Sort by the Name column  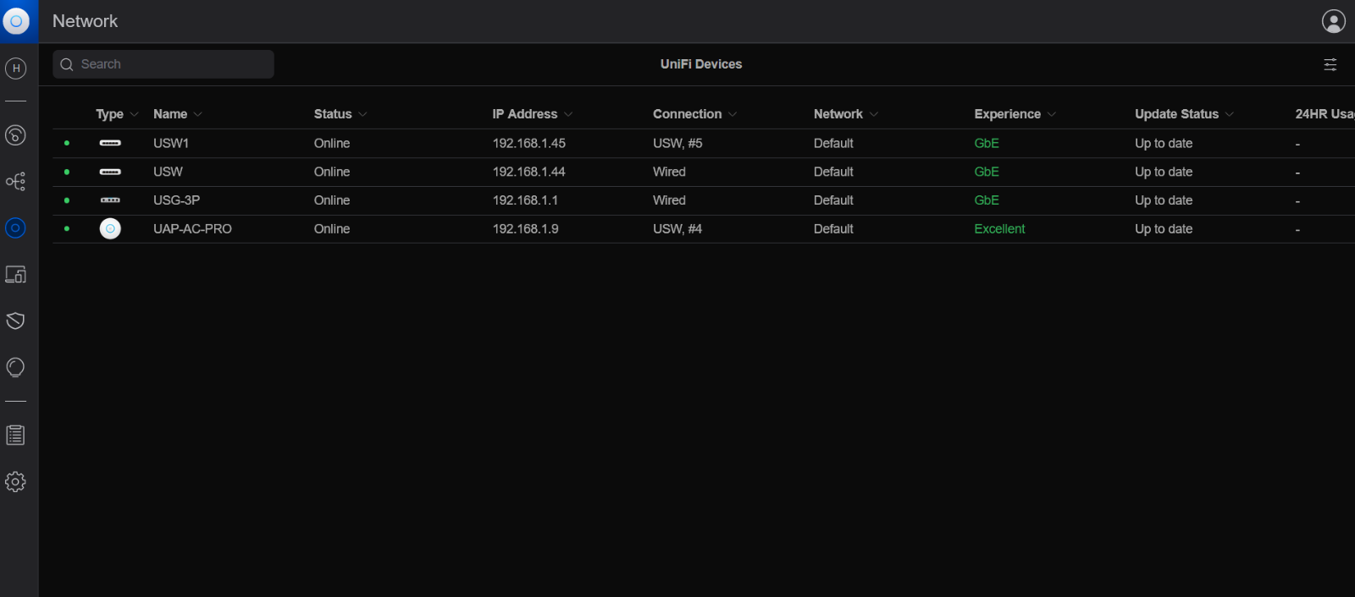point(178,114)
